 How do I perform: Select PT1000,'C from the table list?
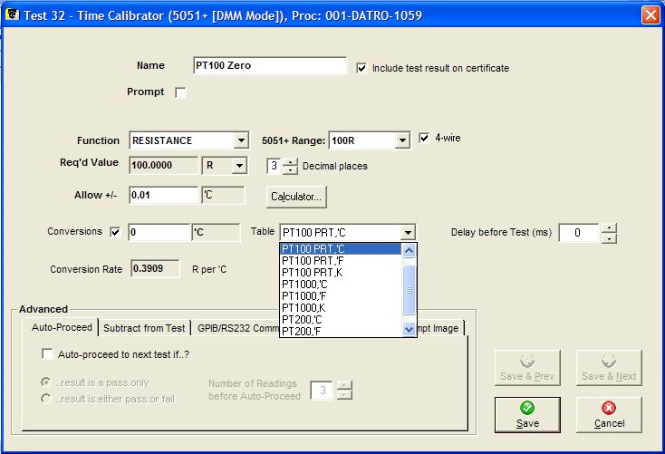point(304,285)
